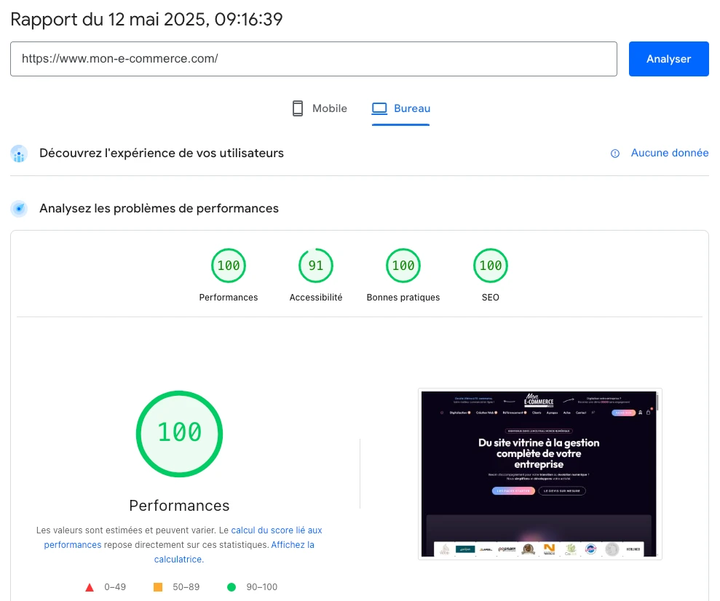Jump to Accessibilité score gauge 91
The width and height of the screenshot is (720, 601).
(316, 265)
